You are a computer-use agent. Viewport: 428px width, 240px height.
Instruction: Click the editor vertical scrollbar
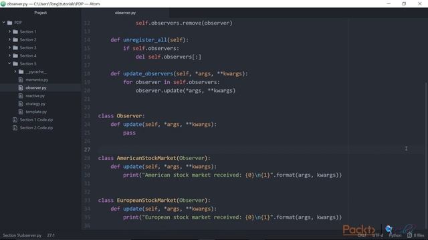coord(427,155)
